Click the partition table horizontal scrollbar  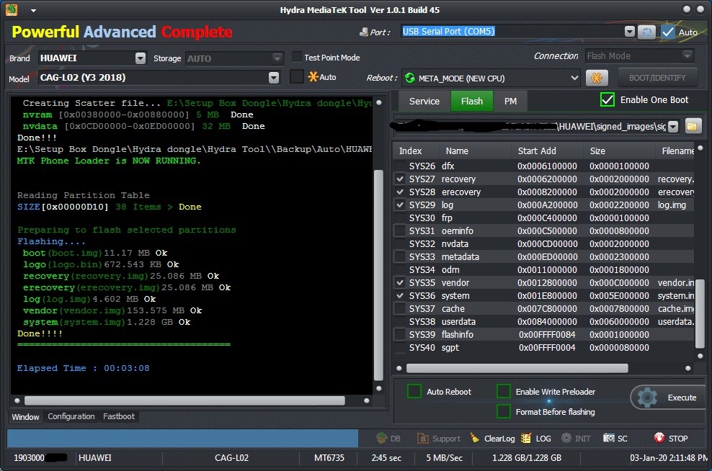coord(517,369)
